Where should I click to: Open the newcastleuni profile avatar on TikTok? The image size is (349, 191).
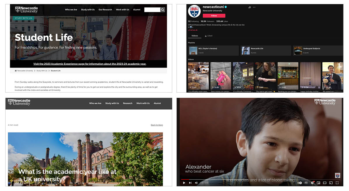[x=194, y=11]
